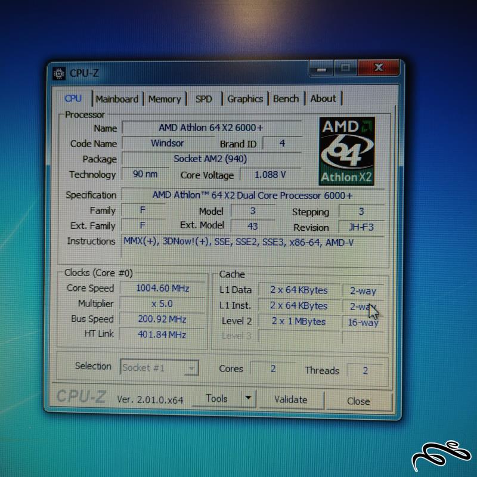477x477 pixels.
Task: Click the Instructions field MMX(+), 3DNow!
Action: coord(253,246)
